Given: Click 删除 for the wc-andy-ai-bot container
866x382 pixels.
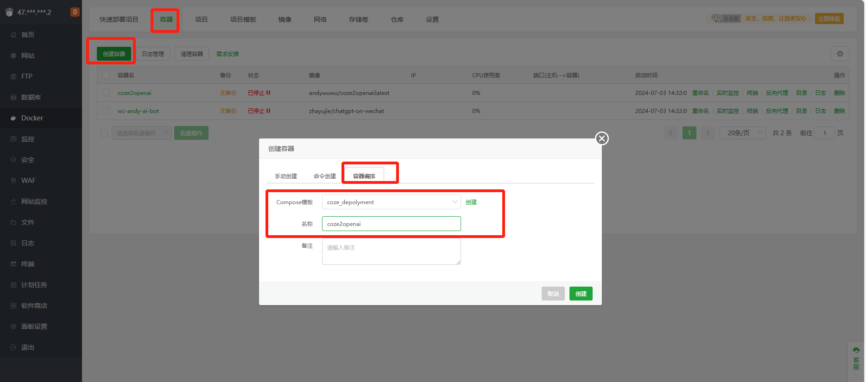Looking at the screenshot, I should point(840,111).
